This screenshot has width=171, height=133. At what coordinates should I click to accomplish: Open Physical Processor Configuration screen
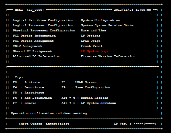point(44,31)
